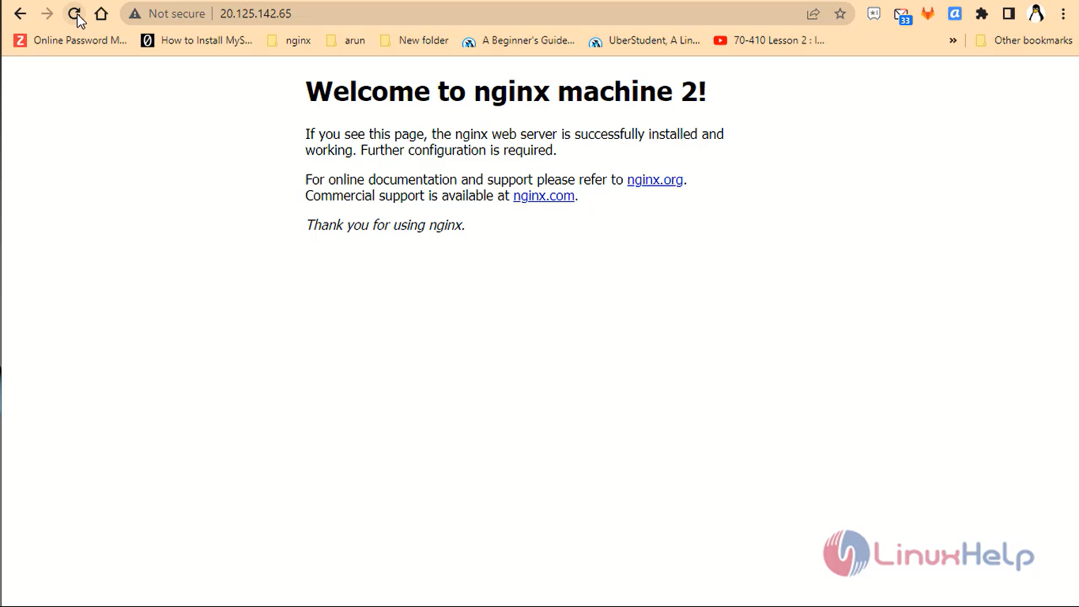Click the Not secure label
The height and width of the screenshot is (607, 1079).
(x=176, y=13)
